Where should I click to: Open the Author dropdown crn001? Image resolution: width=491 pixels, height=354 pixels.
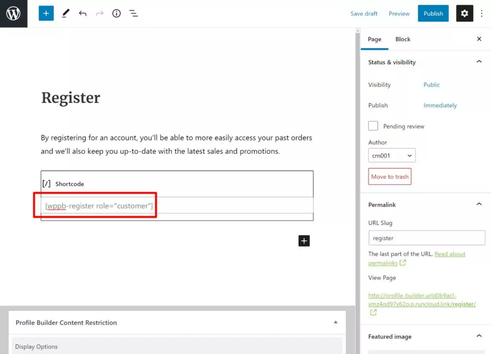[392, 156]
